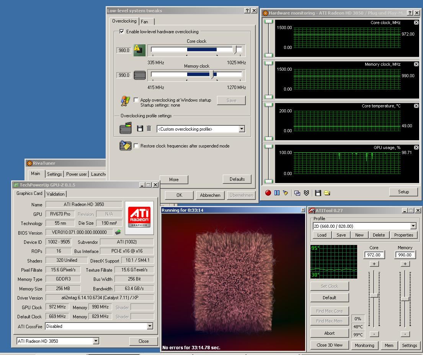This screenshot has height=355, width=423.
Task: Click the ATITool Memory clock value field 990.00
Action: (405, 254)
